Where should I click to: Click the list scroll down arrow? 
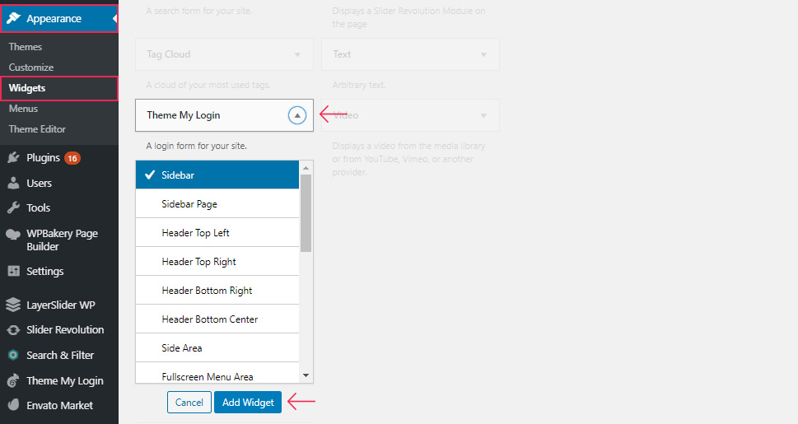[x=306, y=375]
